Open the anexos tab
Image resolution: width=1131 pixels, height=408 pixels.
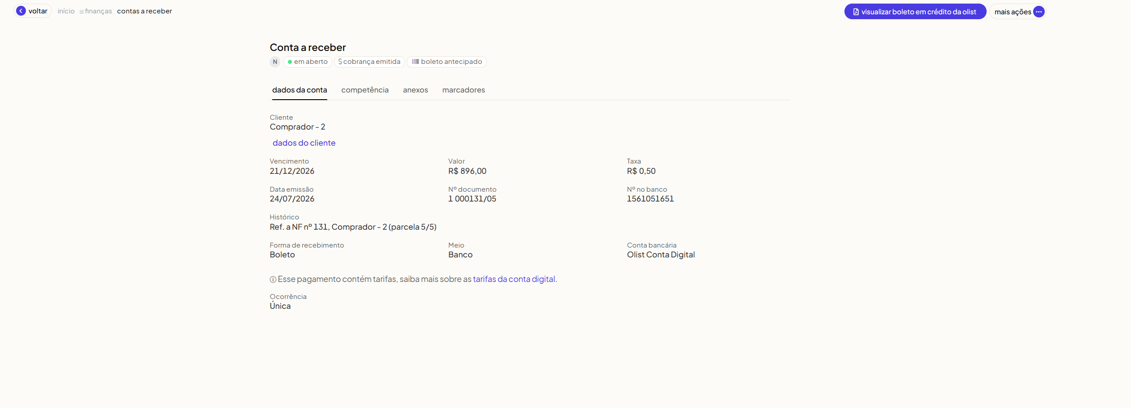click(415, 90)
